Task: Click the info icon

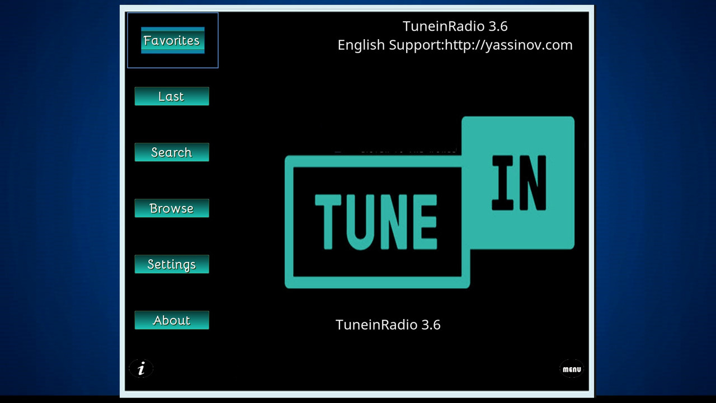Action: pyautogui.click(x=141, y=368)
